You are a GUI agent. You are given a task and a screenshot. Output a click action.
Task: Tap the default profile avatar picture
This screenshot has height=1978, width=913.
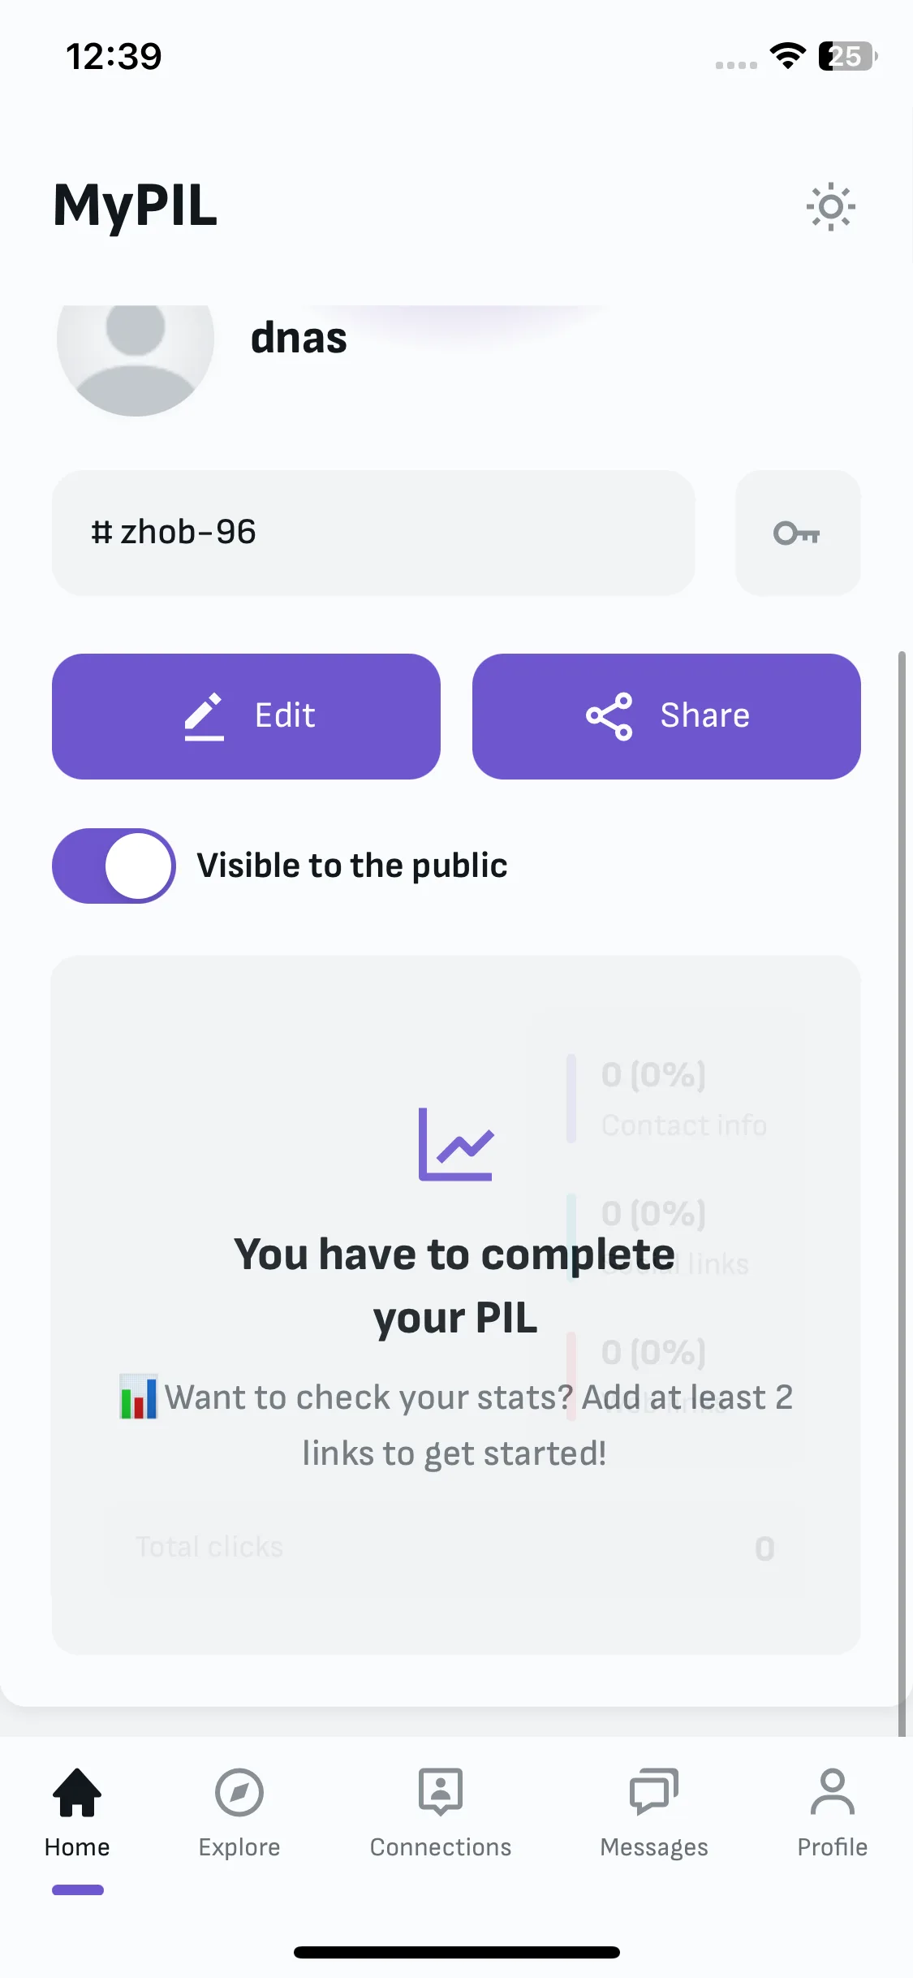tap(136, 349)
